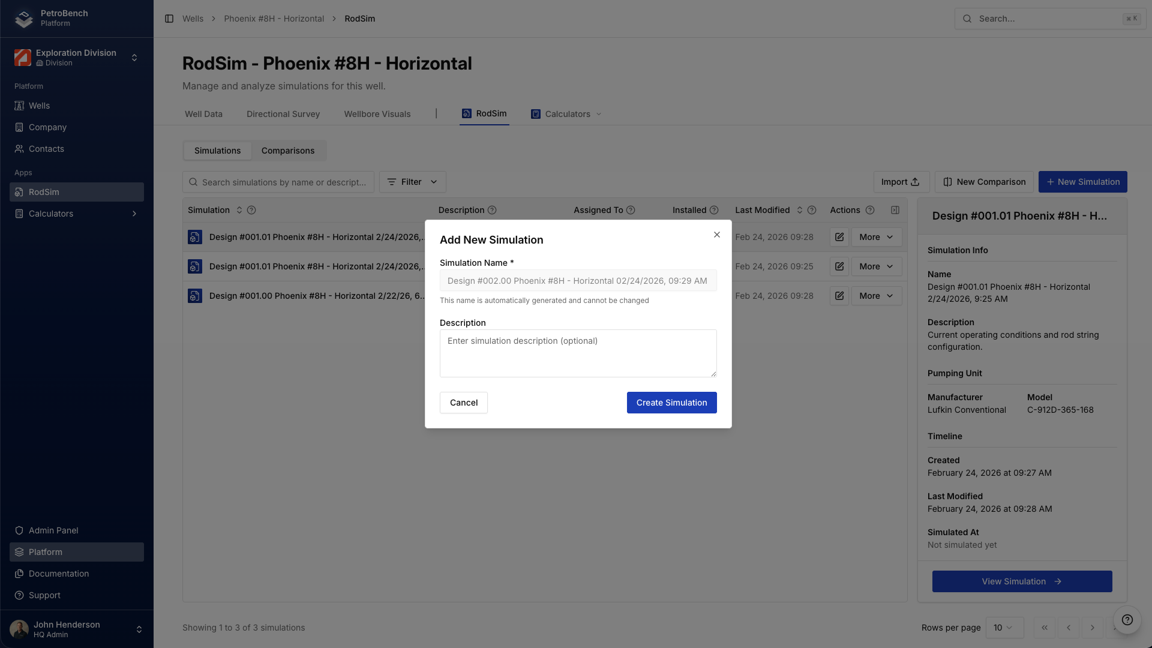Click the help question mark bubble bottom right
The image size is (1152, 648).
(1127, 620)
